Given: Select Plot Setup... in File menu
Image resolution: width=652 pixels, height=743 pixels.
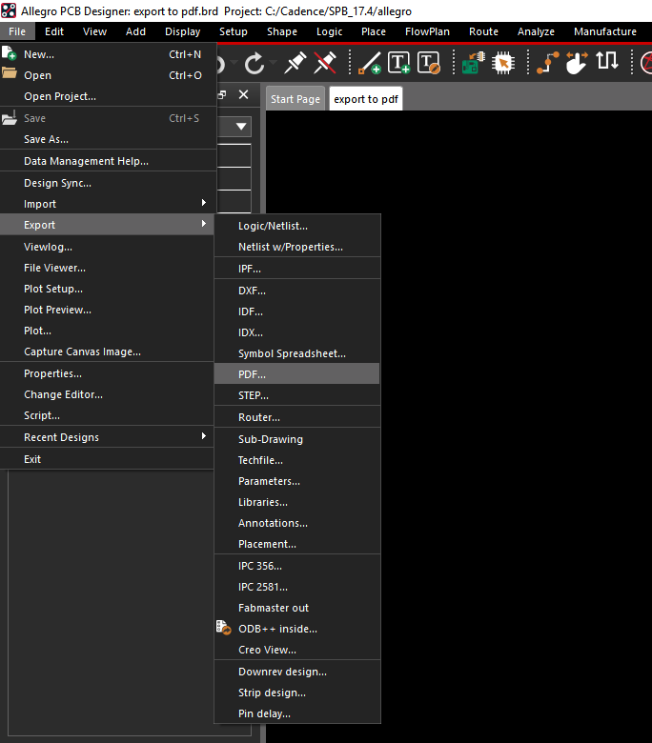Looking at the screenshot, I should [x=107, y=288].
